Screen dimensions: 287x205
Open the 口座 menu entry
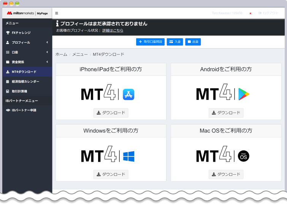tap(27, 52)
